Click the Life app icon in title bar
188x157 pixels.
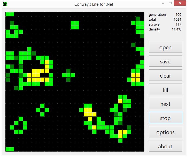pos(5,4)
